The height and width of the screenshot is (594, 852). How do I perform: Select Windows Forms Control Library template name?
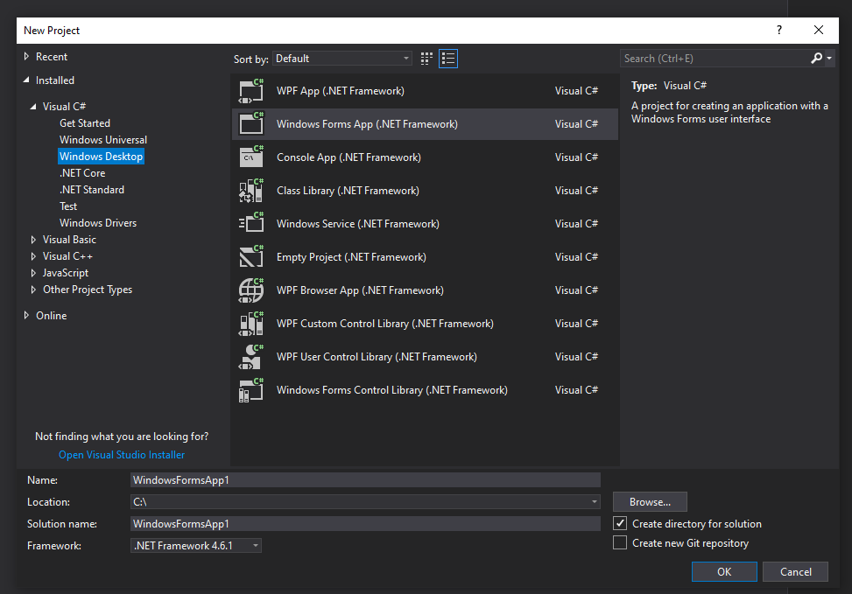391,390
